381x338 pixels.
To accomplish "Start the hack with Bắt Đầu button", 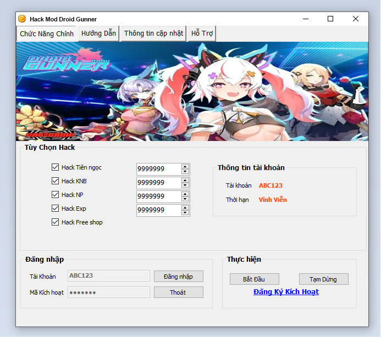I will click(254, 279).
